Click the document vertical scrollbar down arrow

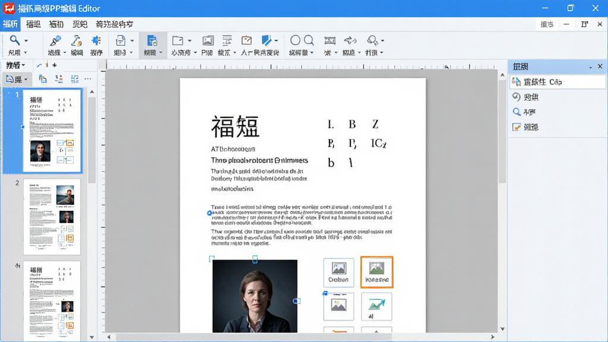tap(502, 329)
